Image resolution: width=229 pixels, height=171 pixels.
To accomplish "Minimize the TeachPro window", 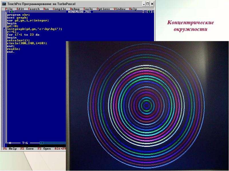I will click(144, 4).
